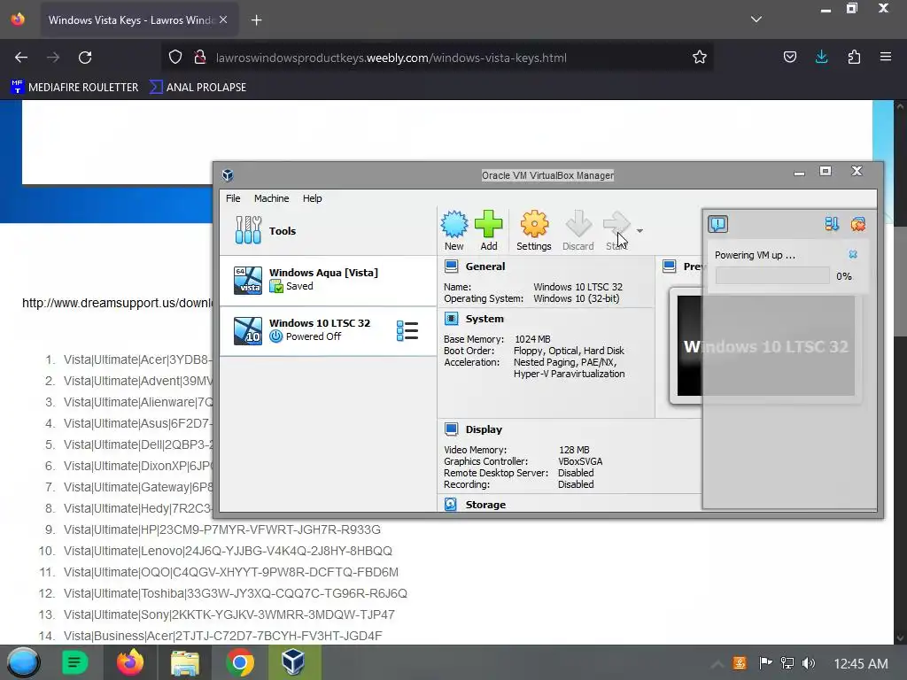Open machine tools menu list icon

click(x=407, y=331)
